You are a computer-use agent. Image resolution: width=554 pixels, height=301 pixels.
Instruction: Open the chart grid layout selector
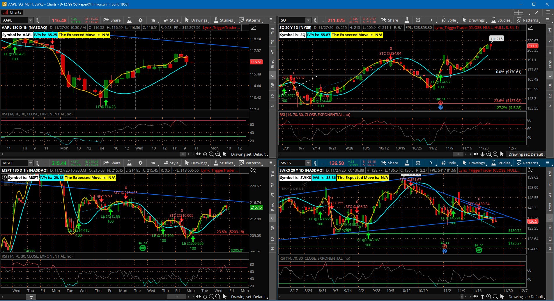click(518, 12)
